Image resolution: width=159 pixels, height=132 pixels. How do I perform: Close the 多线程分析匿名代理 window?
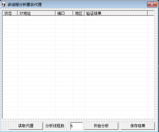[x=152, y=4]
